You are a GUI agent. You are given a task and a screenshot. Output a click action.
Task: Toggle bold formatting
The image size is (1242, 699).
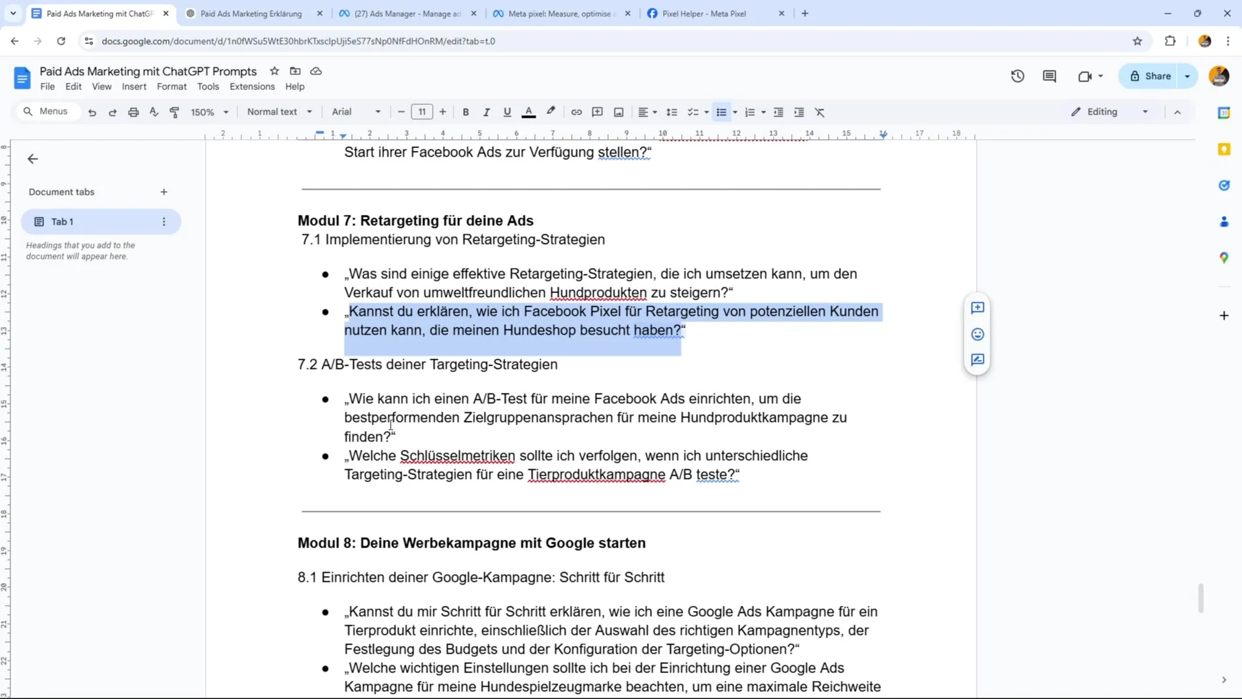tap(466, 112)
